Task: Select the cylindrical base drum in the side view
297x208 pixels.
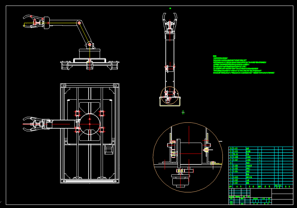Action: point(89,53)
